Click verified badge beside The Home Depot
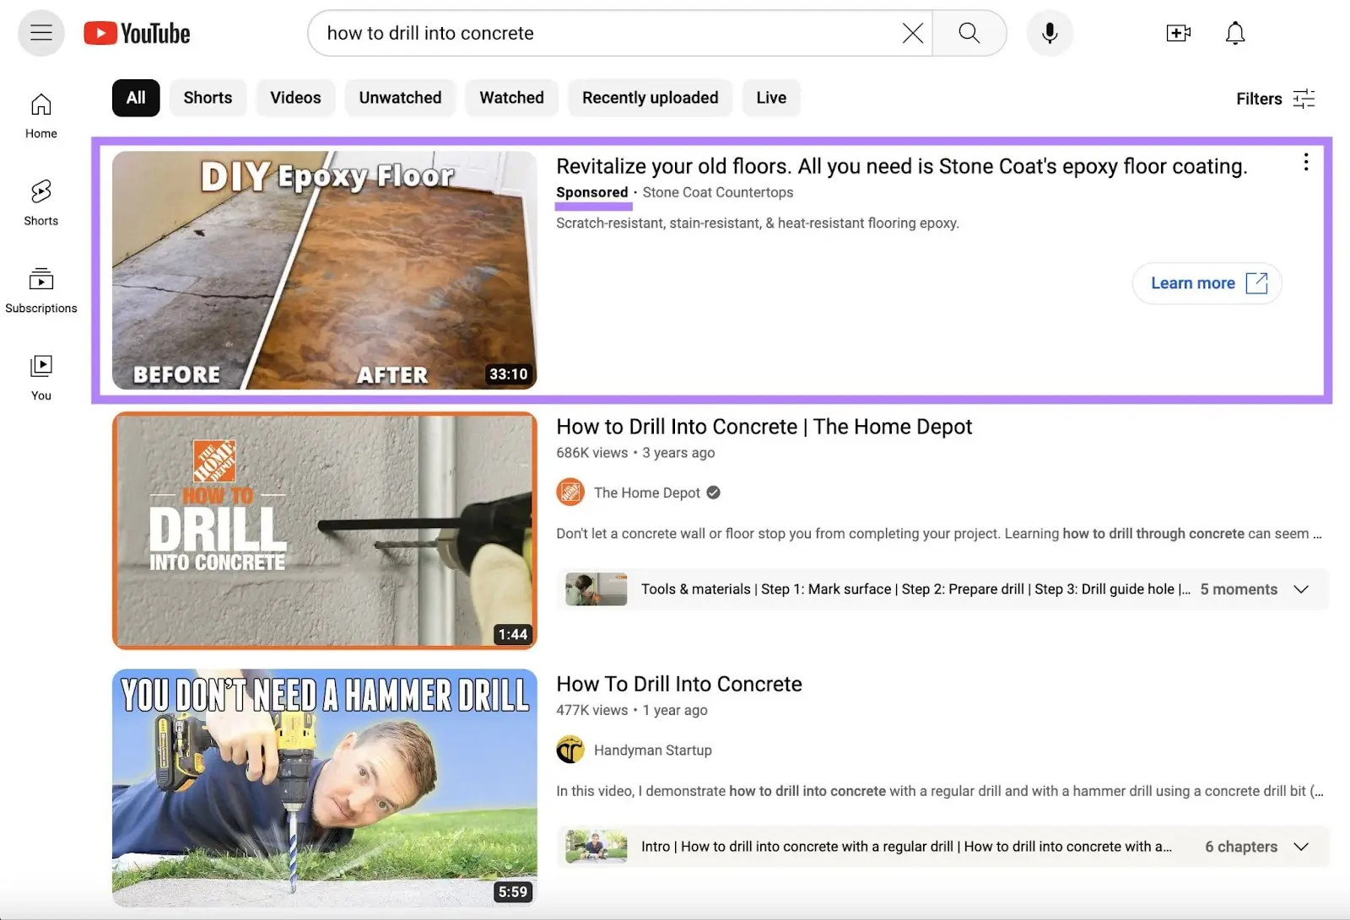This screenshot has width=1350, height=920. pyautogui.click(x=714, y=492)
